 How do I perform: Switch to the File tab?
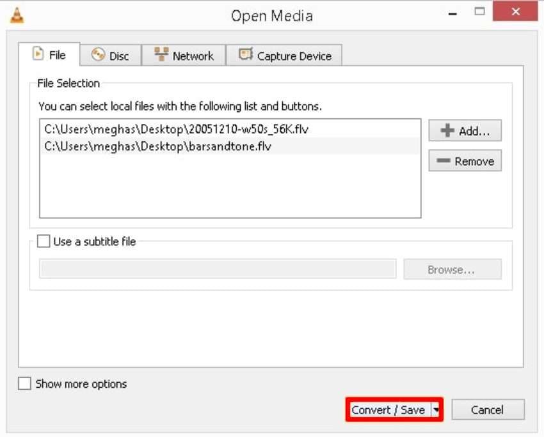tap(49, 54)
